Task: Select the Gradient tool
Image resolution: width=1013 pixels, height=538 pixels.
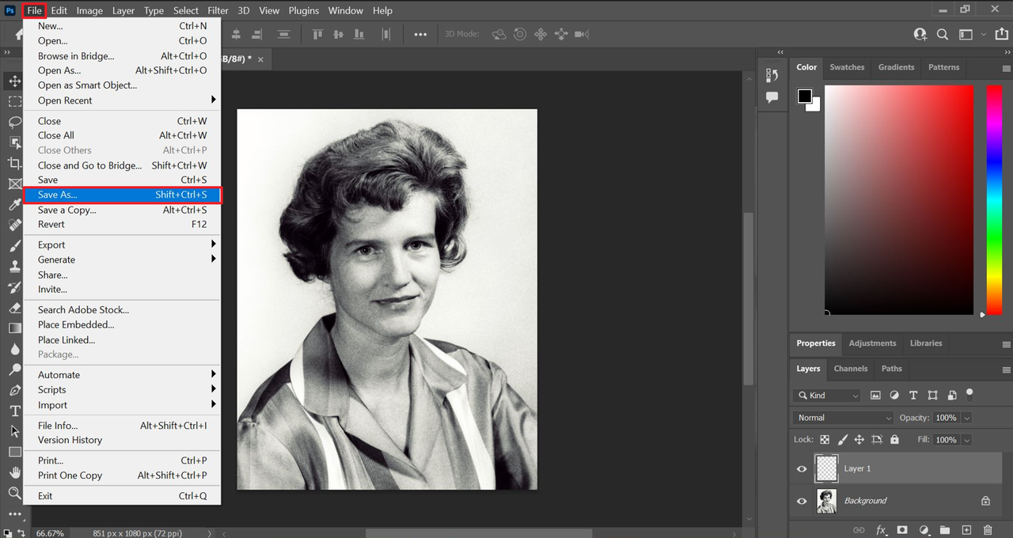Action: tap(15, 328)
